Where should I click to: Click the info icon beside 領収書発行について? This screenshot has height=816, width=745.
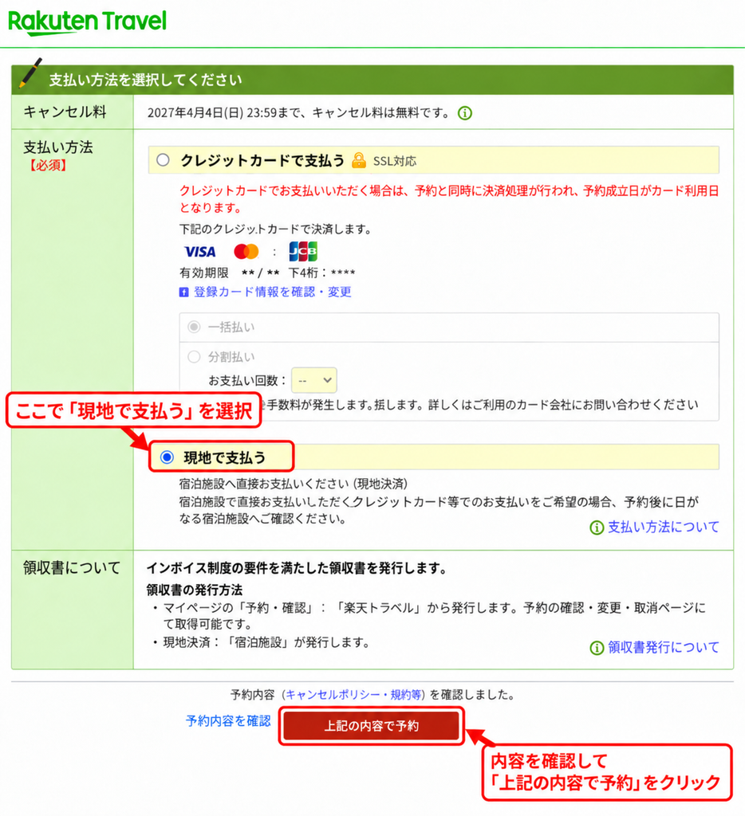(x=597, y=648)
